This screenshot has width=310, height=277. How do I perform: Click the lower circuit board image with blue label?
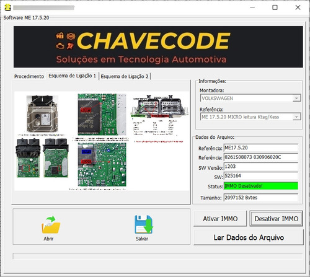(x=102, y=164)
